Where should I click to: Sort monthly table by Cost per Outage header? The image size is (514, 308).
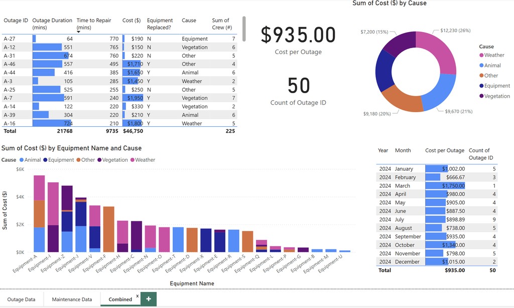(445, 150)
